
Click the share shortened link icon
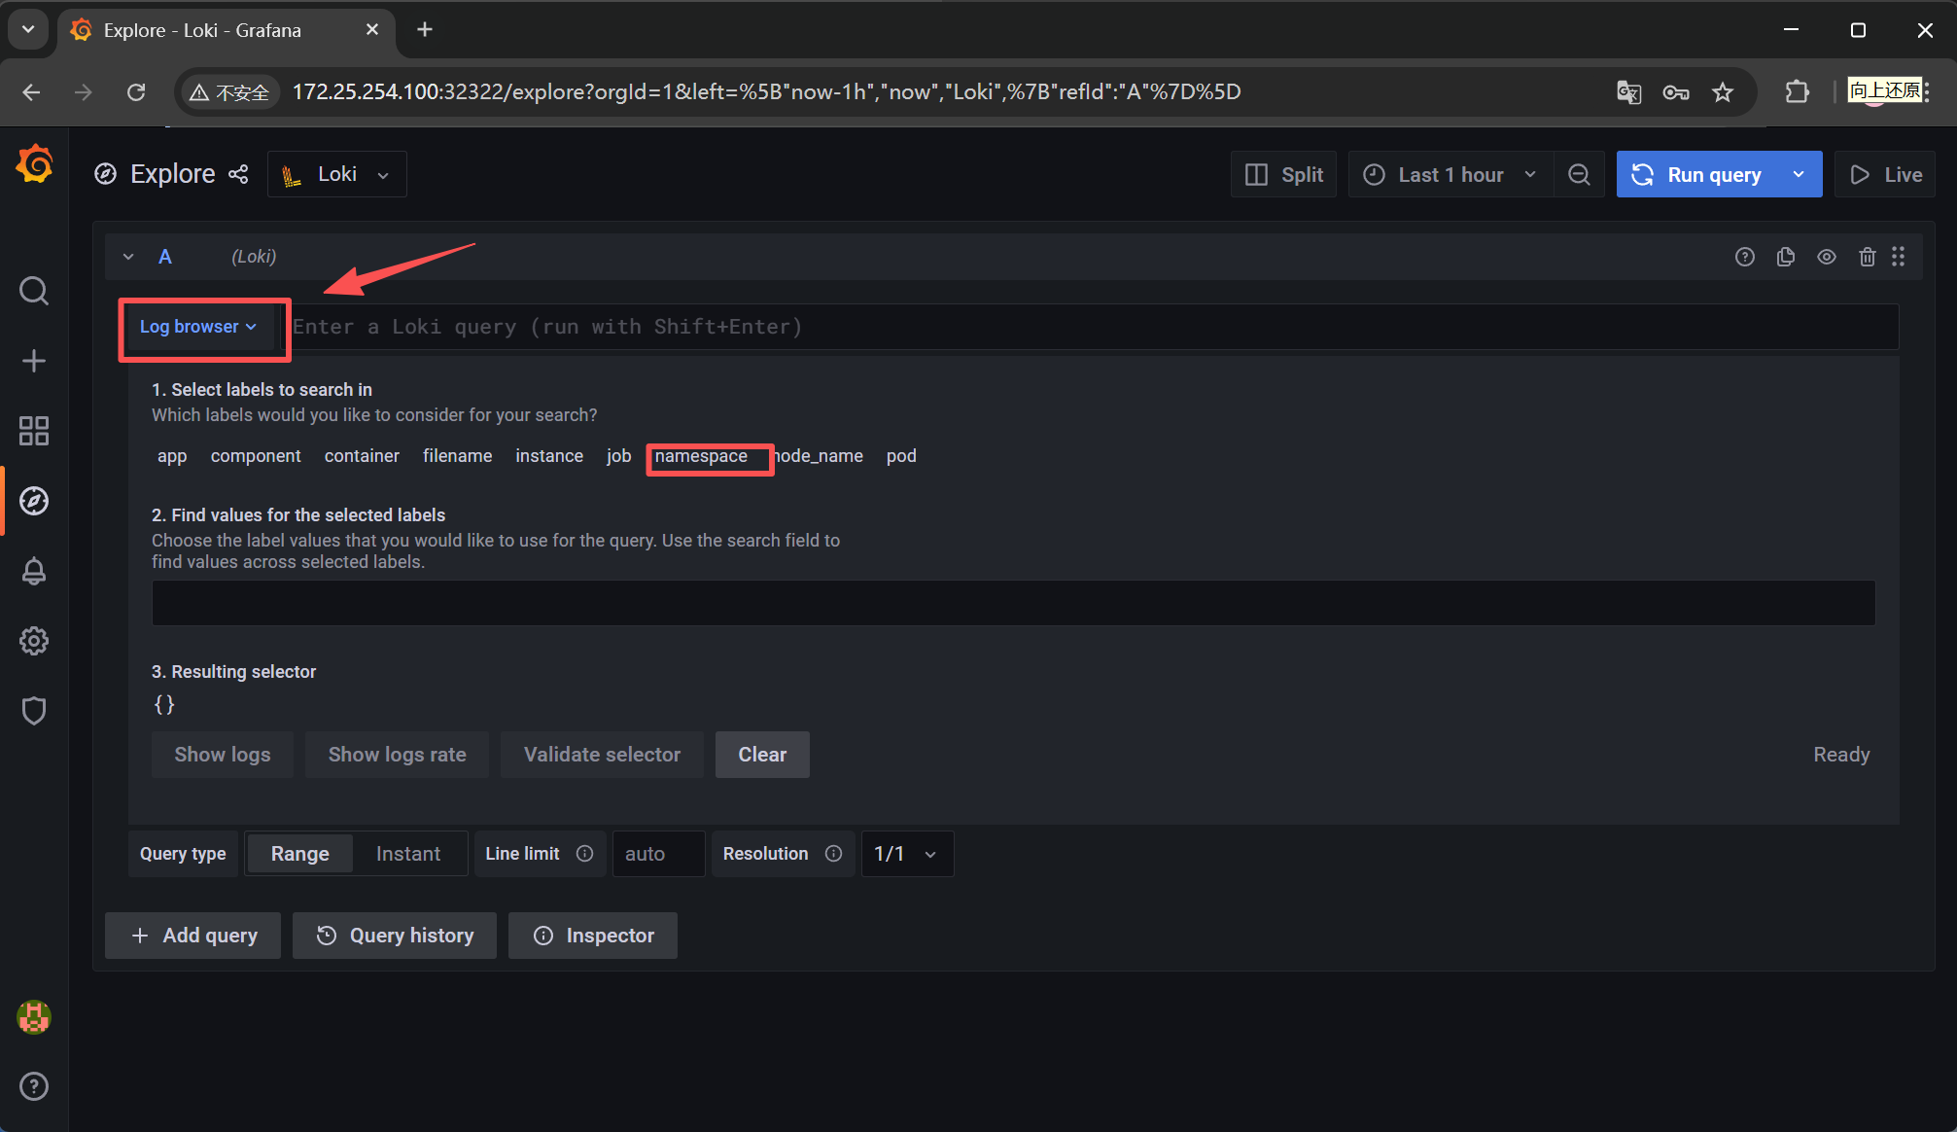(x=238, y=174)
